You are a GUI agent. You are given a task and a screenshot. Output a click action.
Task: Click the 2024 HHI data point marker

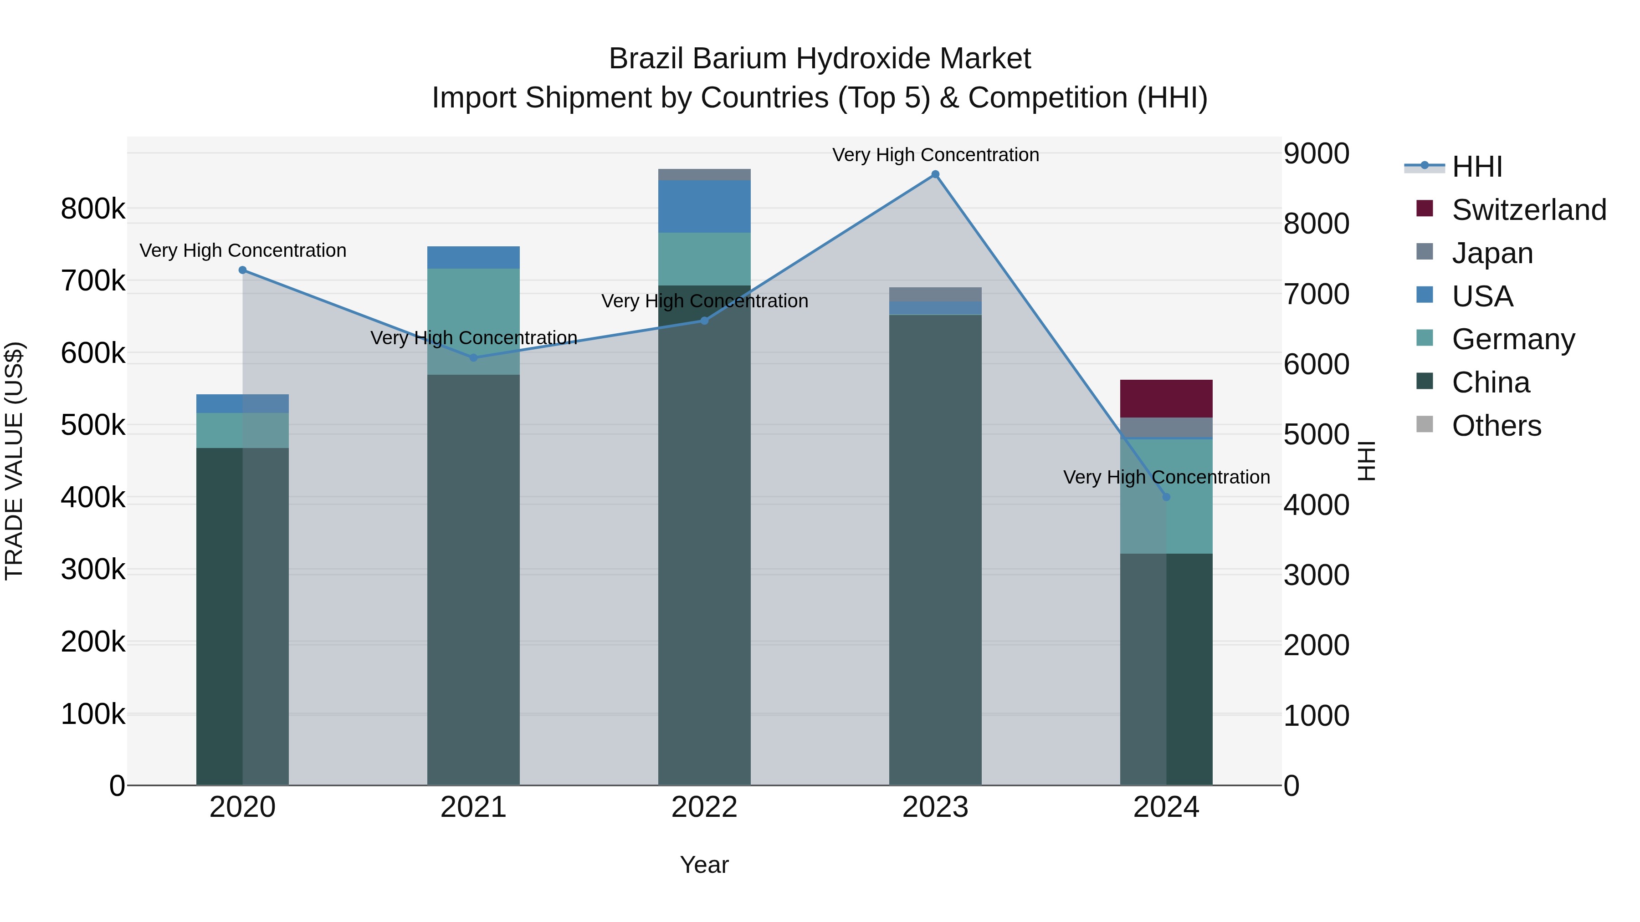[x=1166, y=497]
